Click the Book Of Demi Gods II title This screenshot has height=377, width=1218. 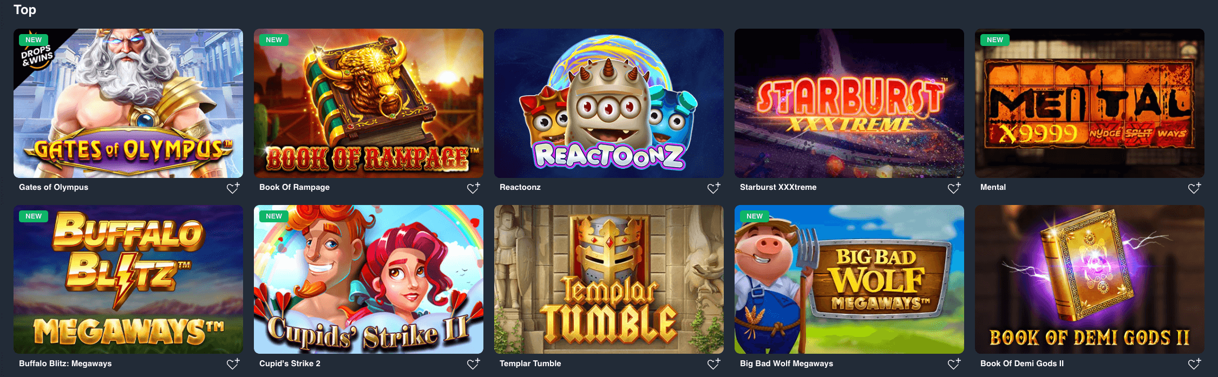pos(1022,363)
